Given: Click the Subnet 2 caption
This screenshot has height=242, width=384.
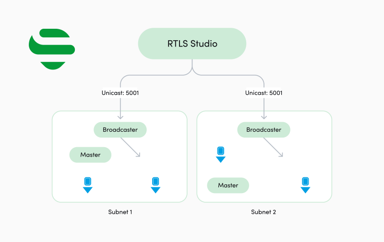Looking at the screenshot, I should (264, 212).
